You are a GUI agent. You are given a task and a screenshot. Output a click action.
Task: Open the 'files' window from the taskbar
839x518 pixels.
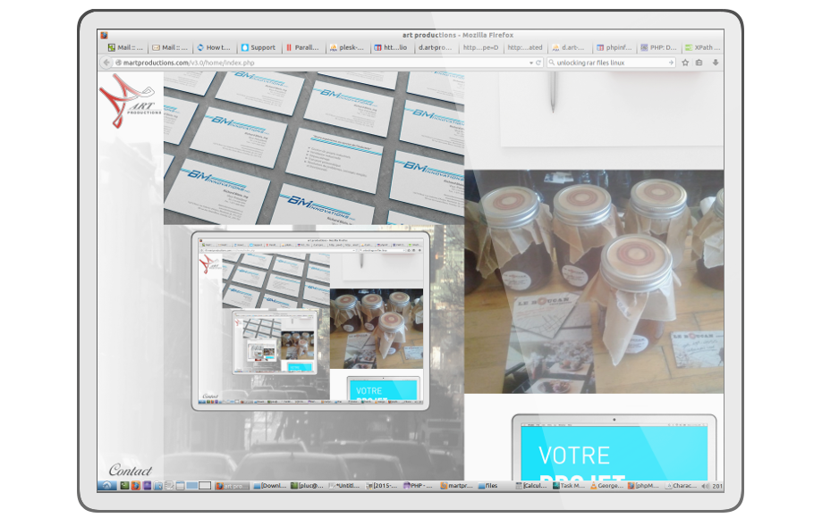(x=491, y=486)
